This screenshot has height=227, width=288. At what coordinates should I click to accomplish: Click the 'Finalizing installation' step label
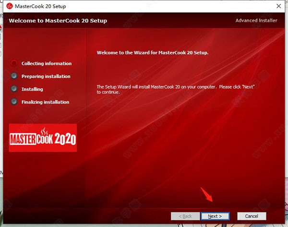pyautogui.click(x=46, y=102)
